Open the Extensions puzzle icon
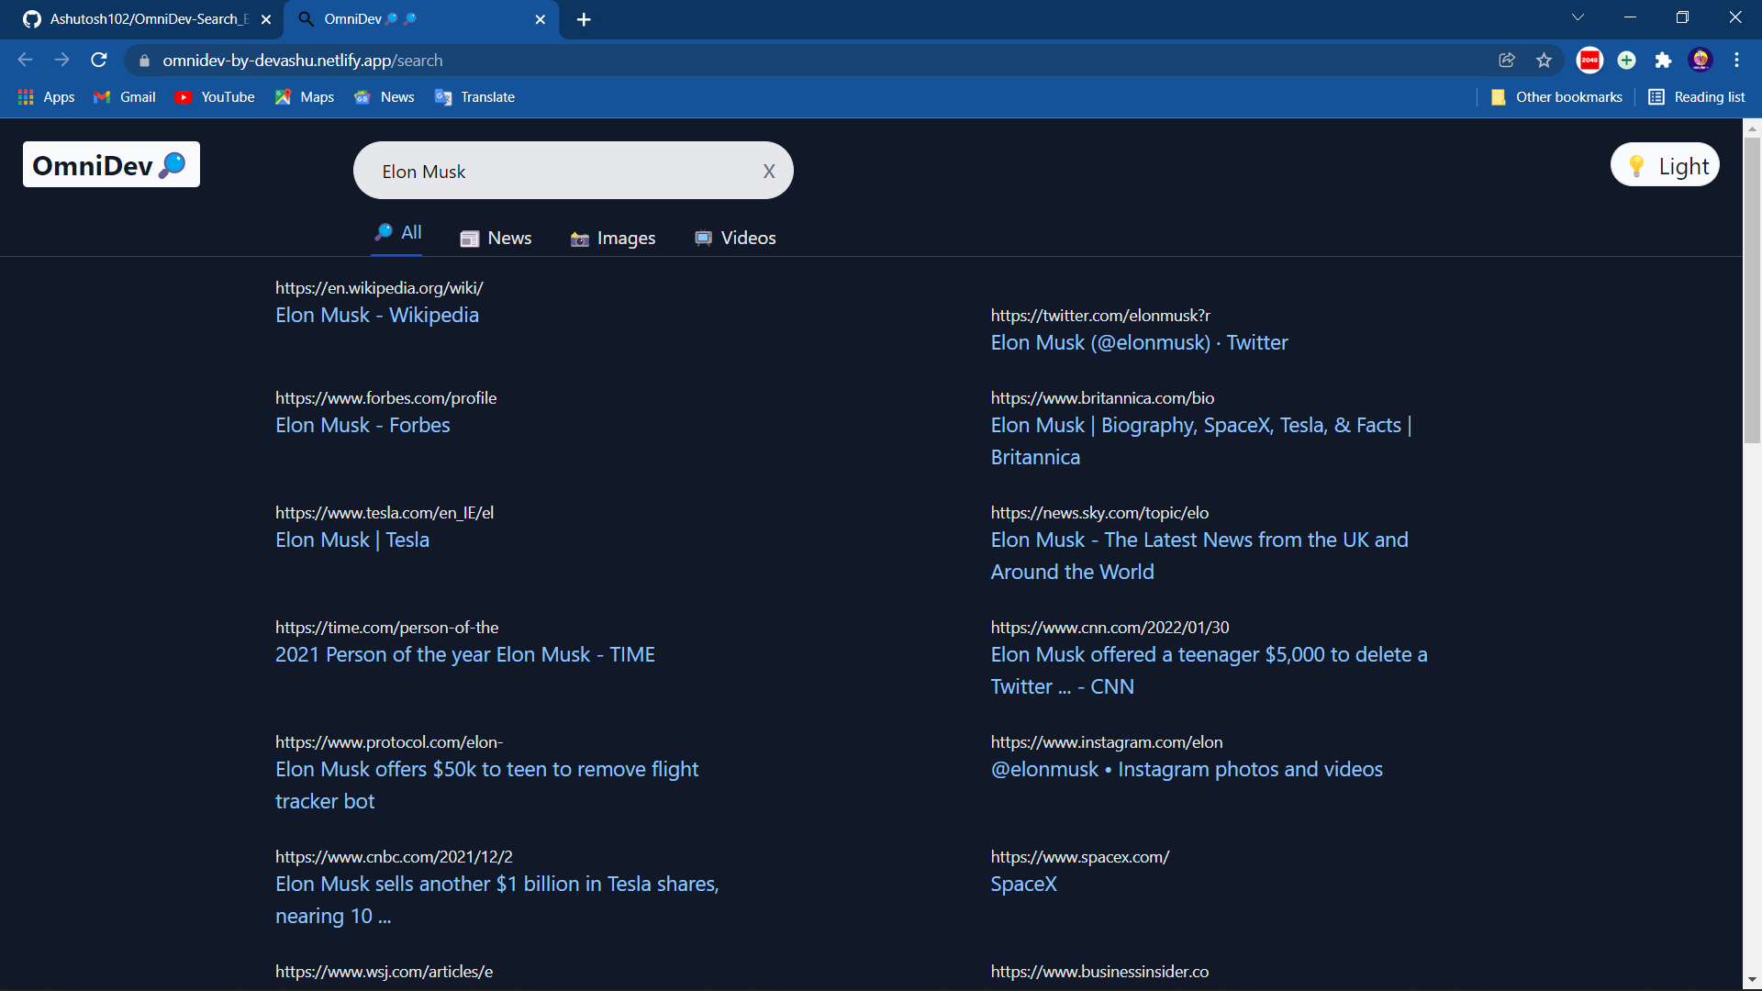This screenshot has width=1762, height=991. (1663, 61)
